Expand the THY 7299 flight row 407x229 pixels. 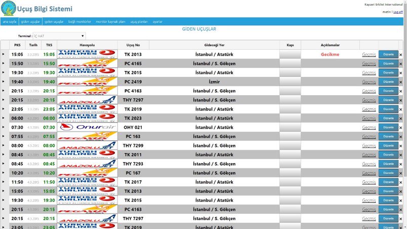tap(4, 145)
